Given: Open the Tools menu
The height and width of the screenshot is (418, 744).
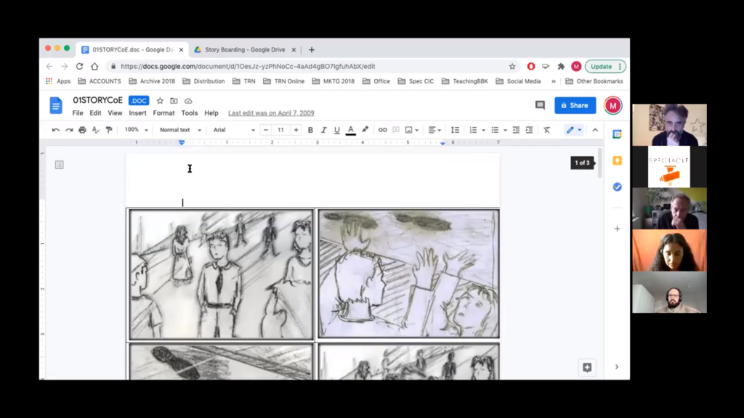Looking at the screenshot, I should pos(190,113).
